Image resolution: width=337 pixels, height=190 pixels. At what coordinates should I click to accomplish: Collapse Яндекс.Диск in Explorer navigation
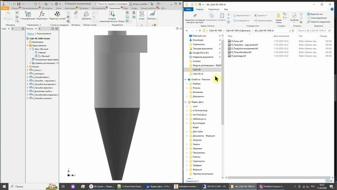point(185,102)
